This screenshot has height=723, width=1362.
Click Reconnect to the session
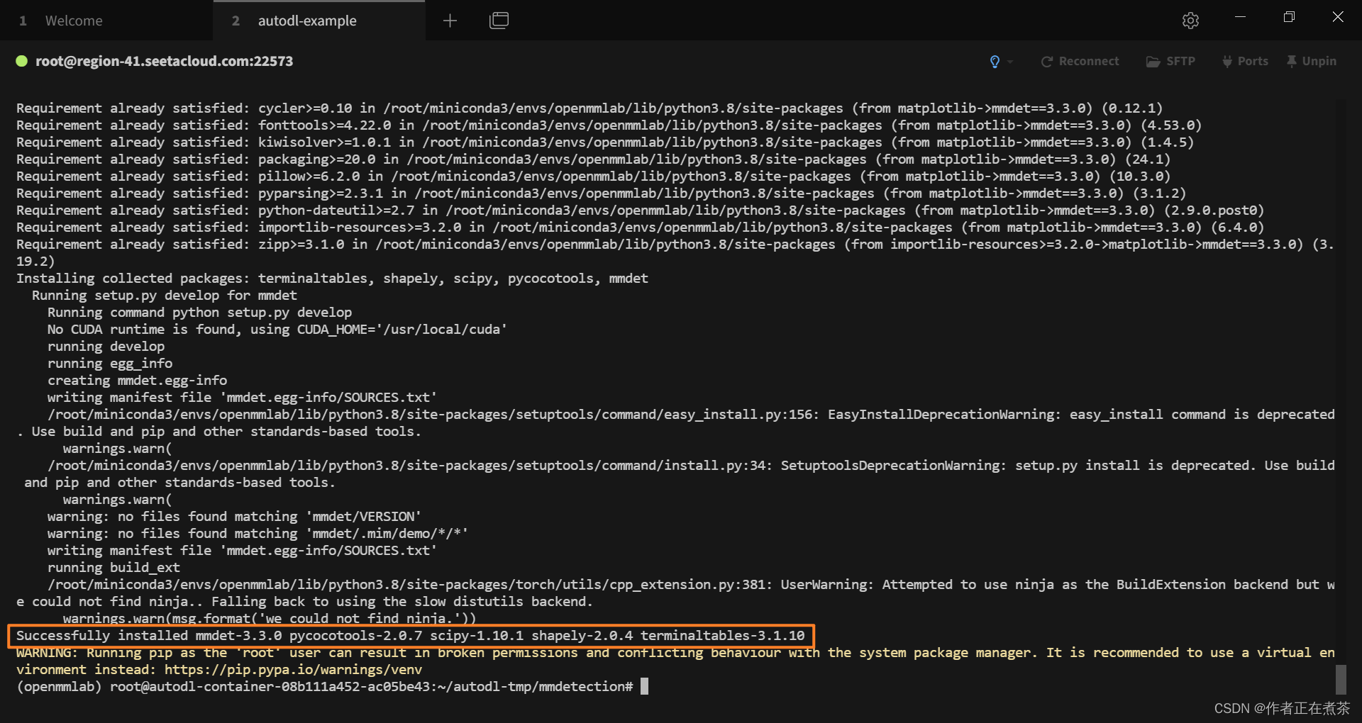click(1080, 62)
